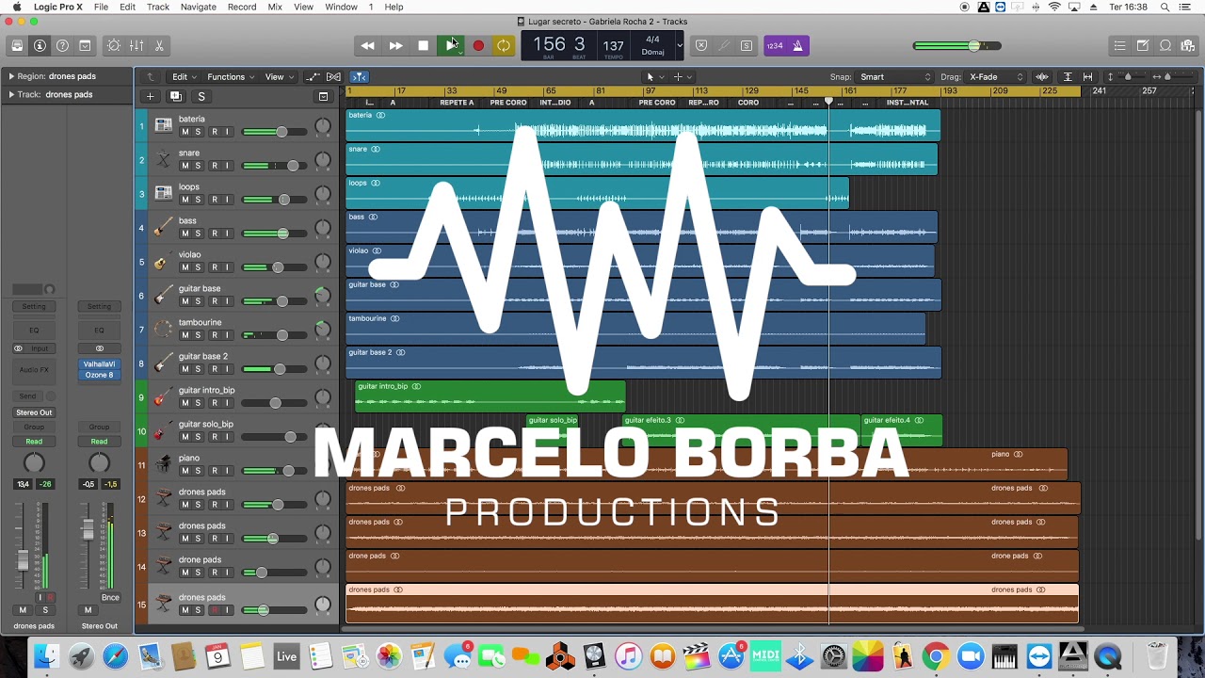Image resolution: width=1205 pixels, height=678 pixels.
Task: Open the Media Browser icon
Action: coord(1188,45)
